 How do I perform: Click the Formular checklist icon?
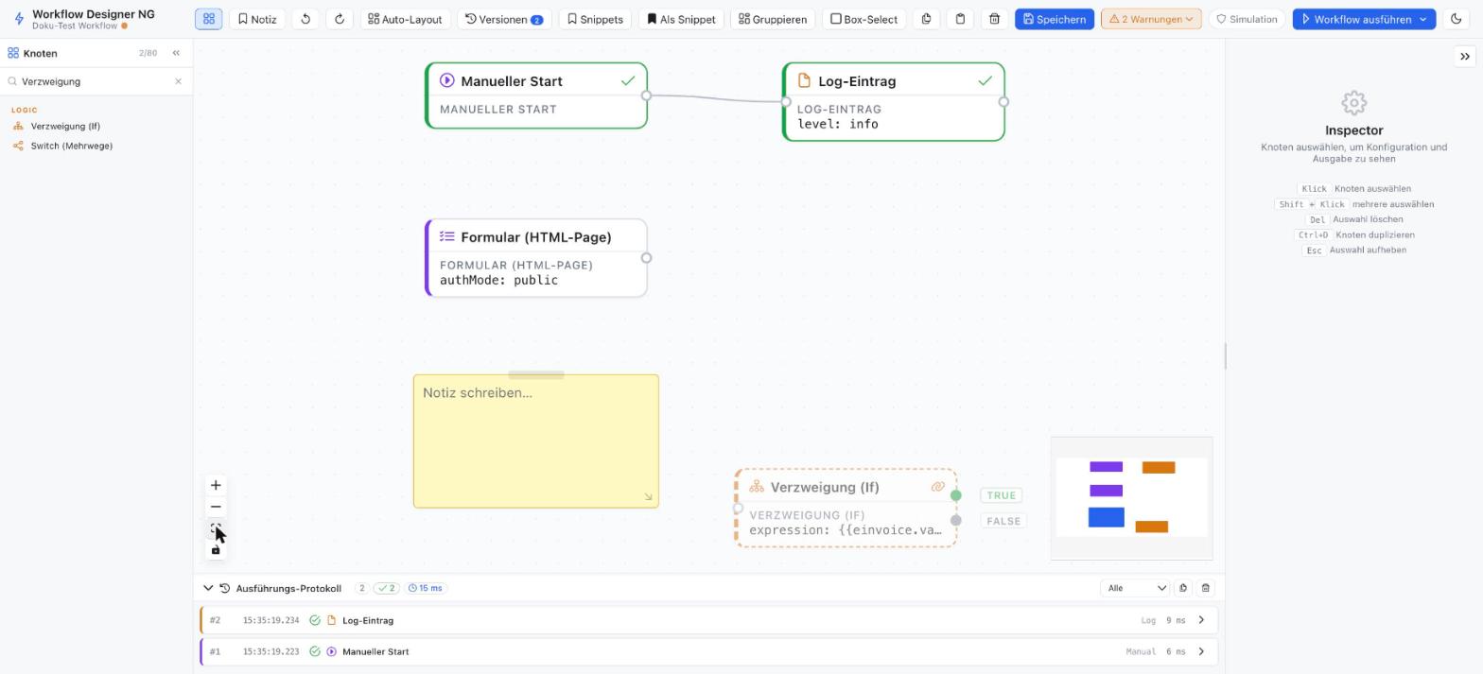[x=447, y=236]
